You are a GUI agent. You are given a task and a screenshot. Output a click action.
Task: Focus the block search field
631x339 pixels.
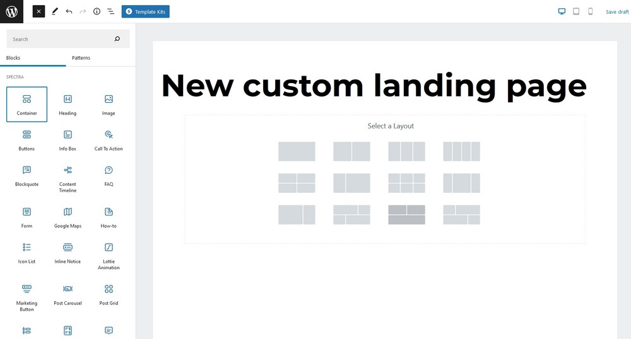tap(68, 39)
